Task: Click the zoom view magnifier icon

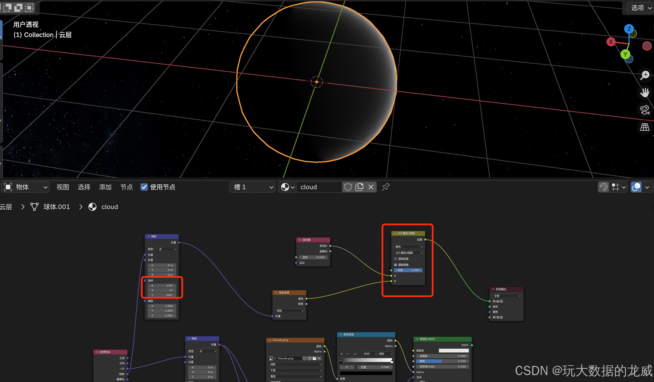Action: coord(645,75)
